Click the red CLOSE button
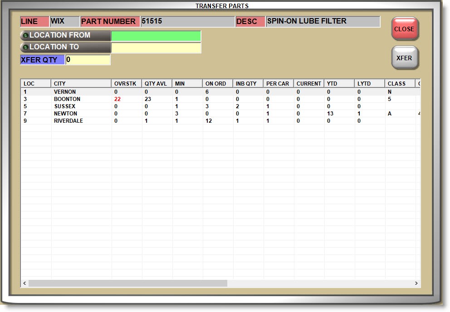 [x=404, y=29]
